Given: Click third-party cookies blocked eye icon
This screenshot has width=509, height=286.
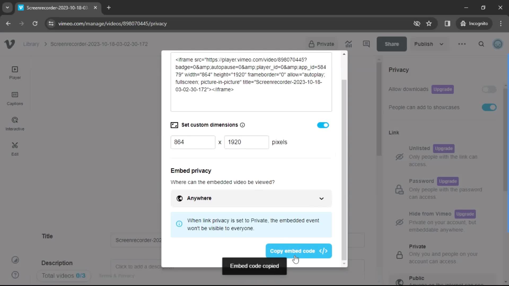Looking at the screenshot, I should 417,24.
